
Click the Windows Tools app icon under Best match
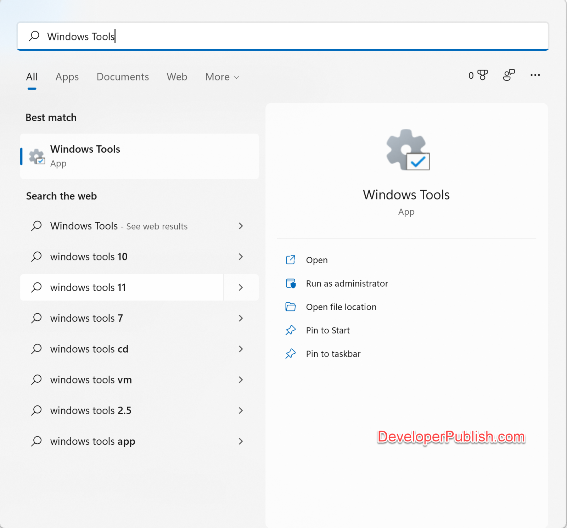tap(37, 156)
